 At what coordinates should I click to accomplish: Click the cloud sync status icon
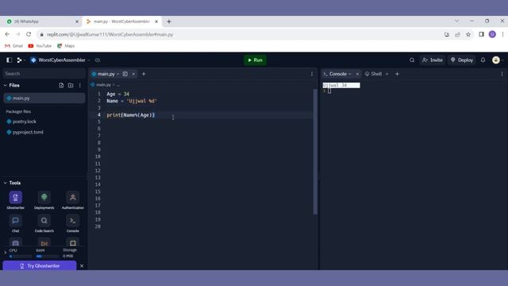click(x=98, y=60)
